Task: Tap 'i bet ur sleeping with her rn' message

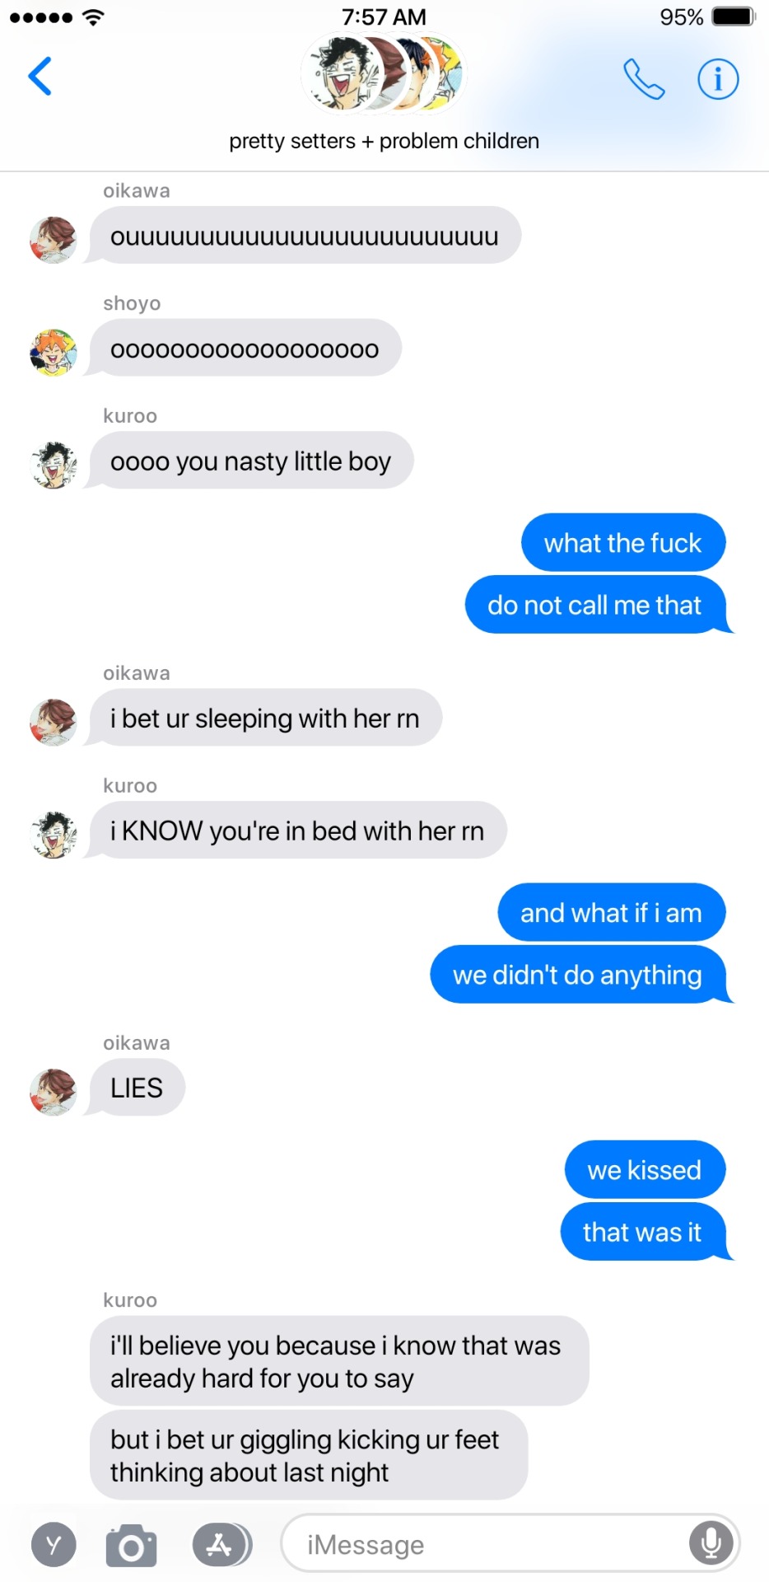Action: click(265, 718)
